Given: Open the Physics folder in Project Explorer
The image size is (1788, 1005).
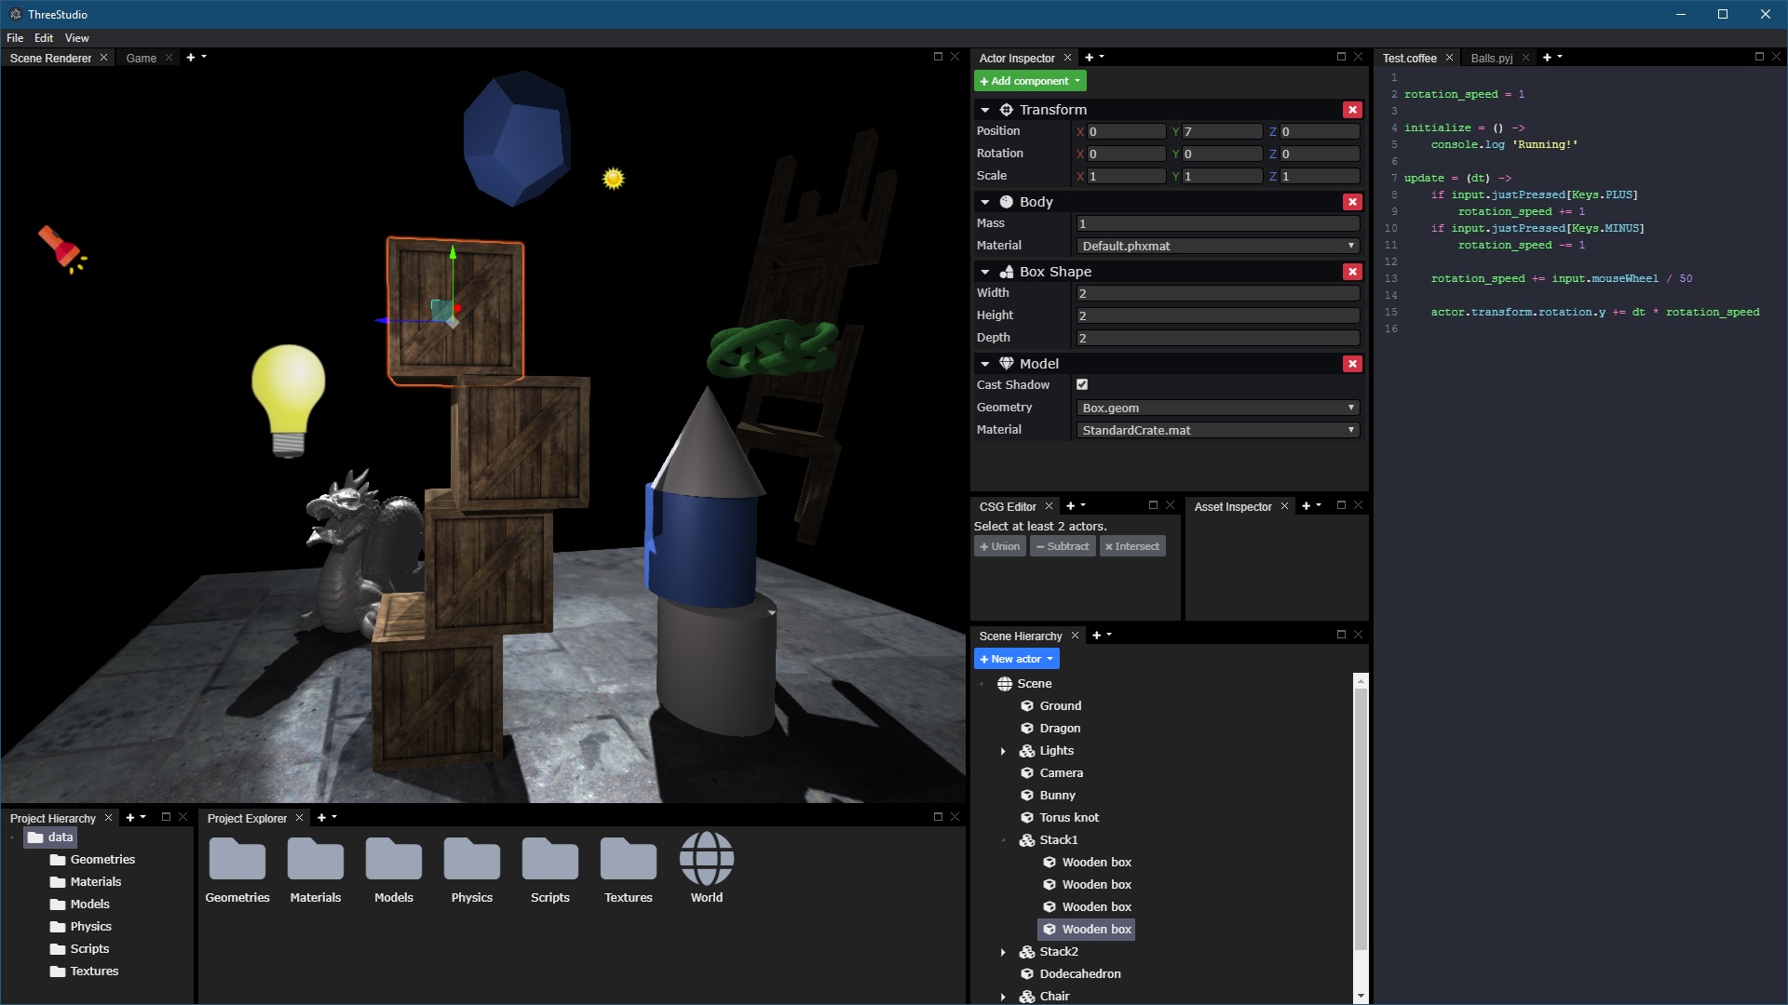Looking at the screenshot, I should tap(471, 859).
